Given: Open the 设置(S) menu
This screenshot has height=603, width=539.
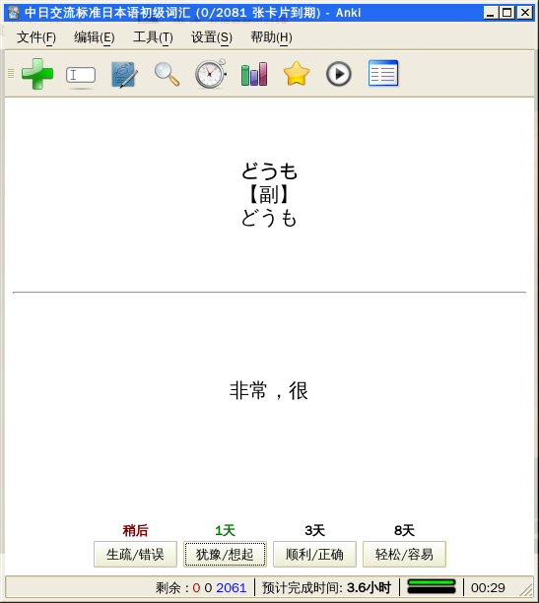Looking at the screenshot, I should click(212, 37).
